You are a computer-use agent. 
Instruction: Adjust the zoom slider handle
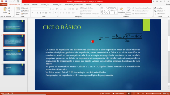[x=152, y=93]
